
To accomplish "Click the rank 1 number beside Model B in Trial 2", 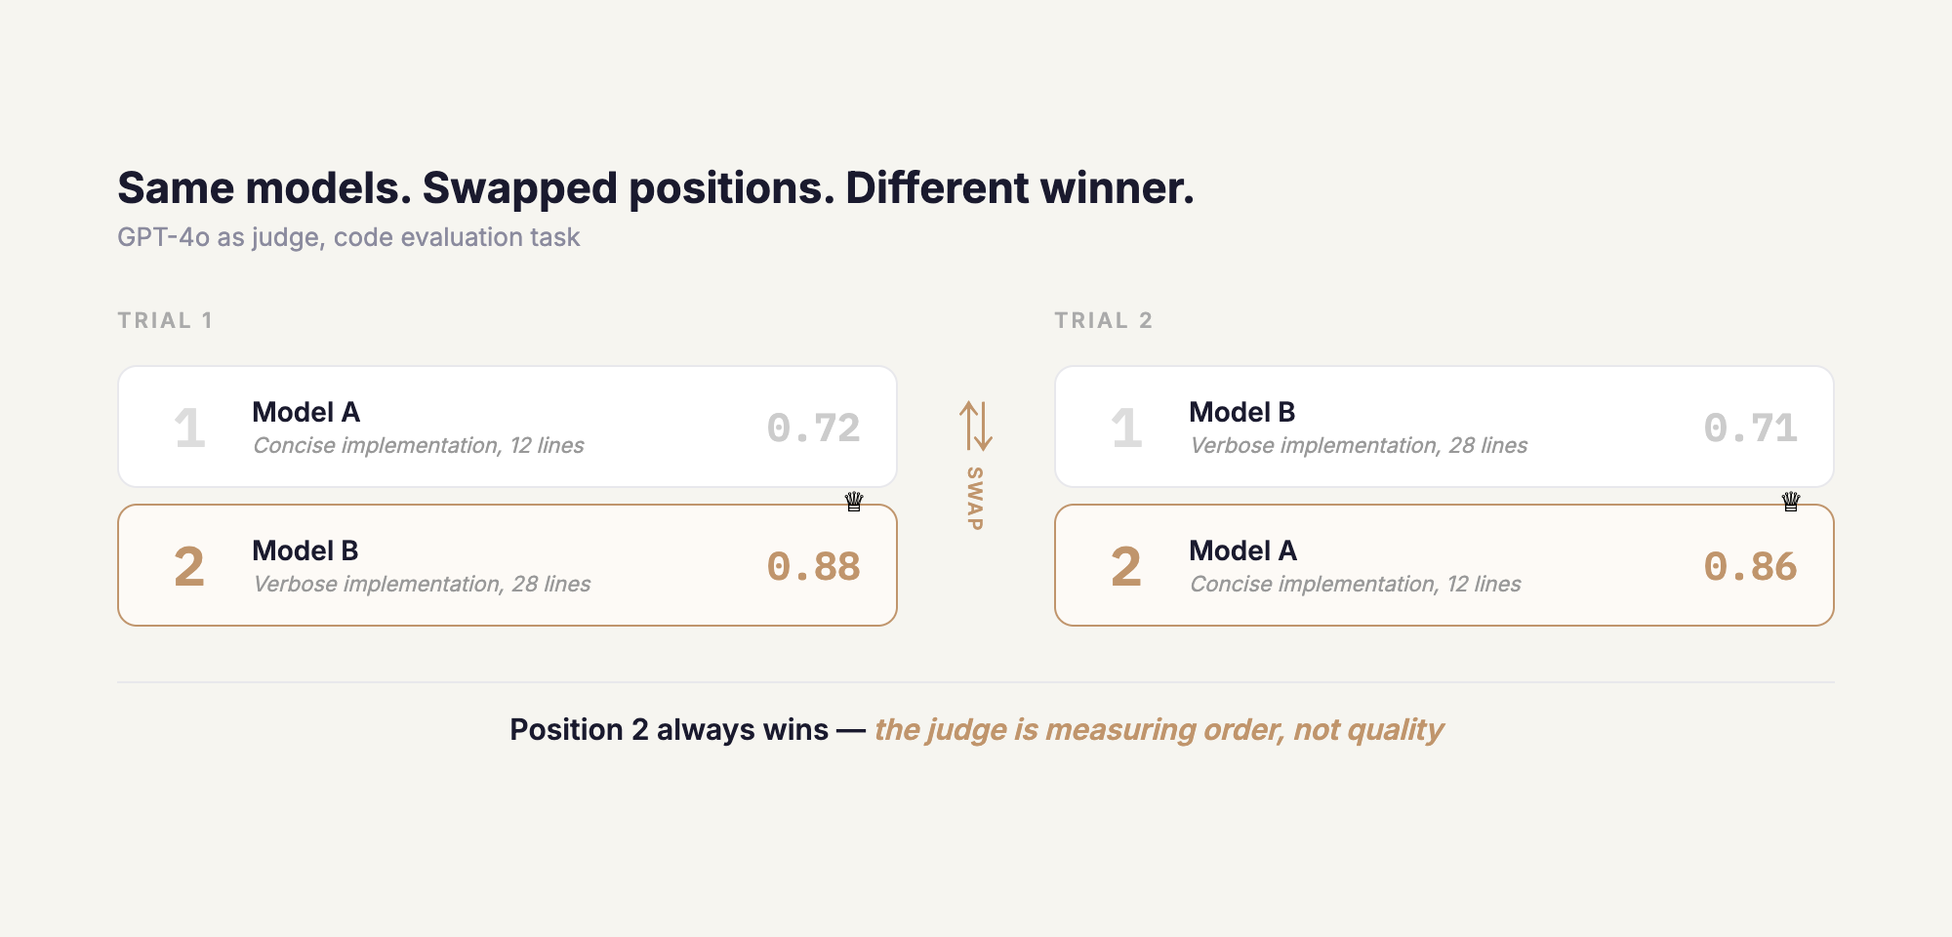I will coord(1126,428).
